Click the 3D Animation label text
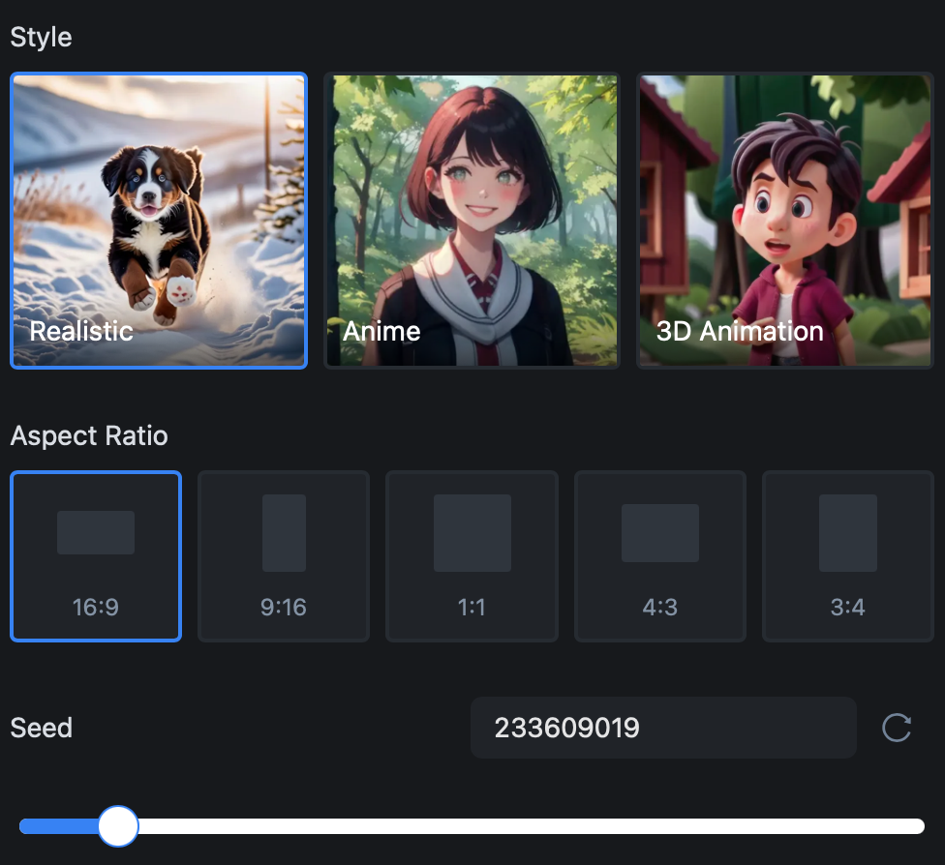 (x=740, y=331)
